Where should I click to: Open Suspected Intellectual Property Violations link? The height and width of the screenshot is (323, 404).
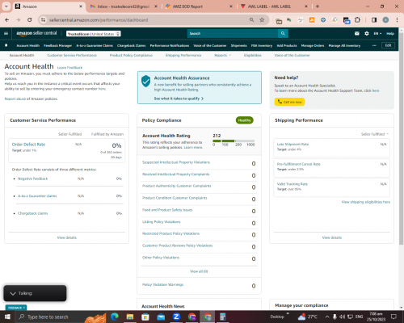[176, 162]
